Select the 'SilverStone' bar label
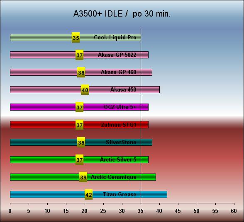The width and height of the screenshot is (244, 222). coord(121,142)
